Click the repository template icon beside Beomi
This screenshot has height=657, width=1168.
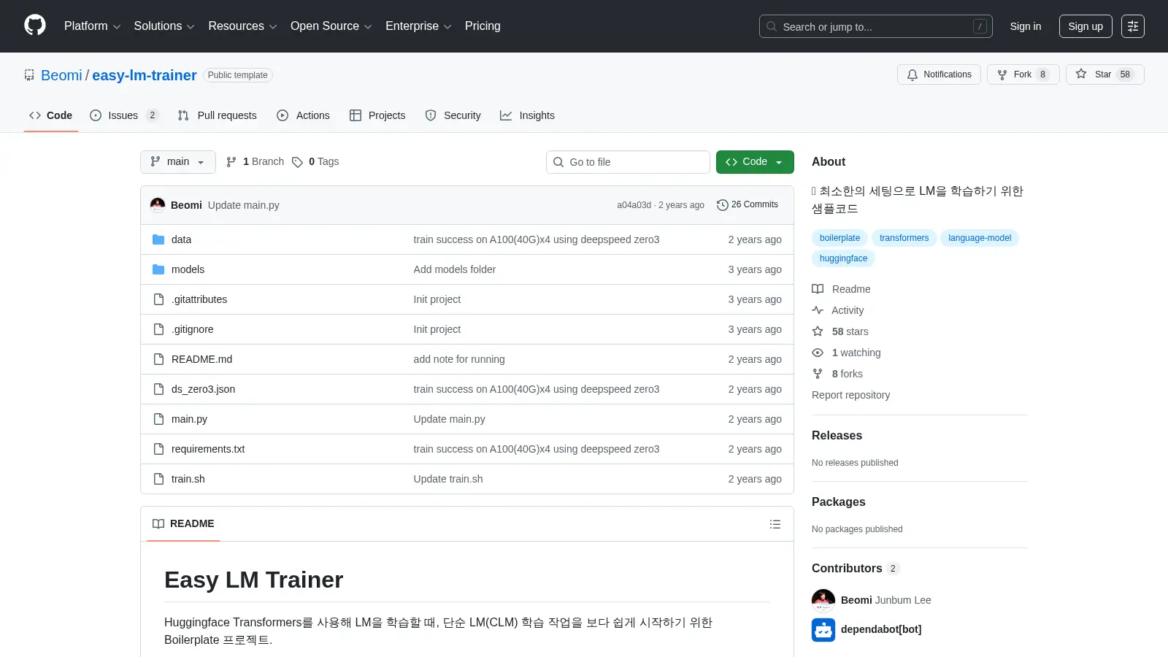29,75
